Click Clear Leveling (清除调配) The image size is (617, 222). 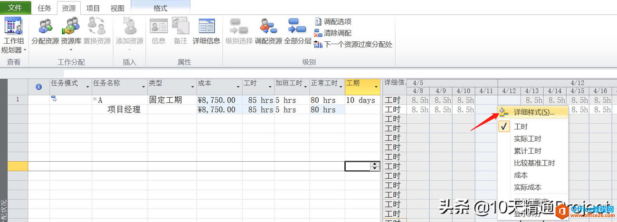click(x=333, y=33)
